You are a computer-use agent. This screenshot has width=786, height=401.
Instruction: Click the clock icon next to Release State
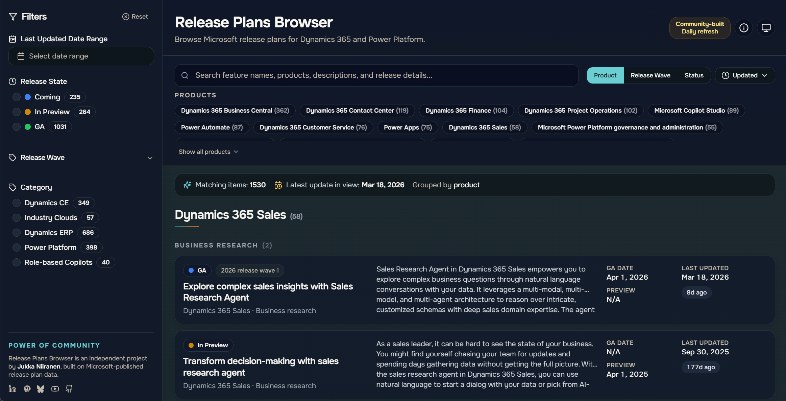tap(13, 81)
